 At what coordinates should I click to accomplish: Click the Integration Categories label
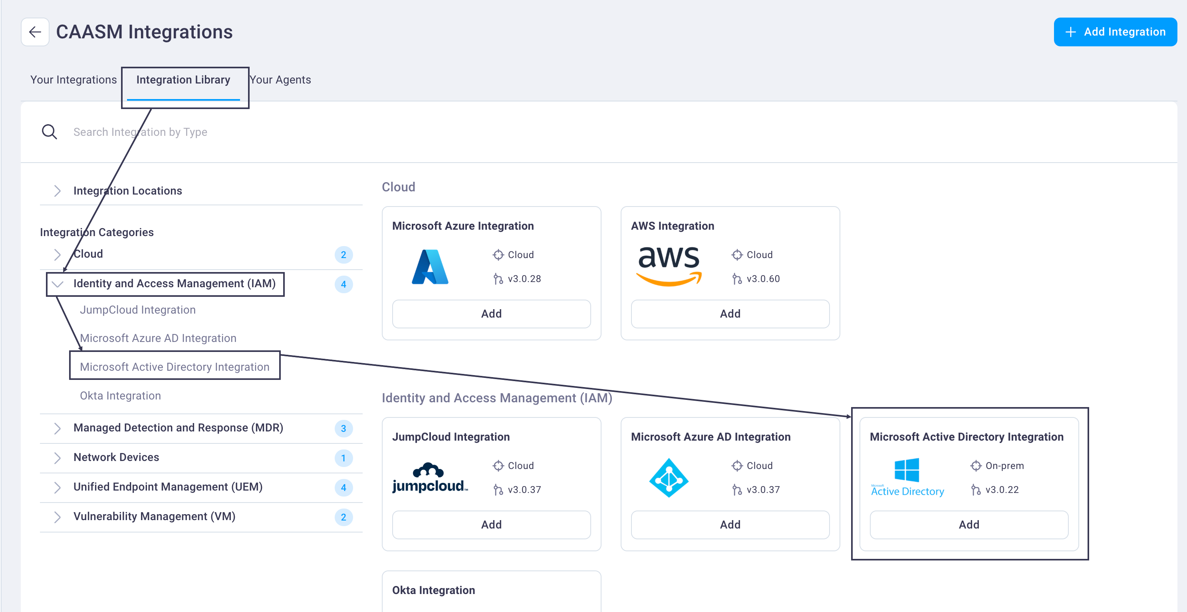(x=97, y=232)
